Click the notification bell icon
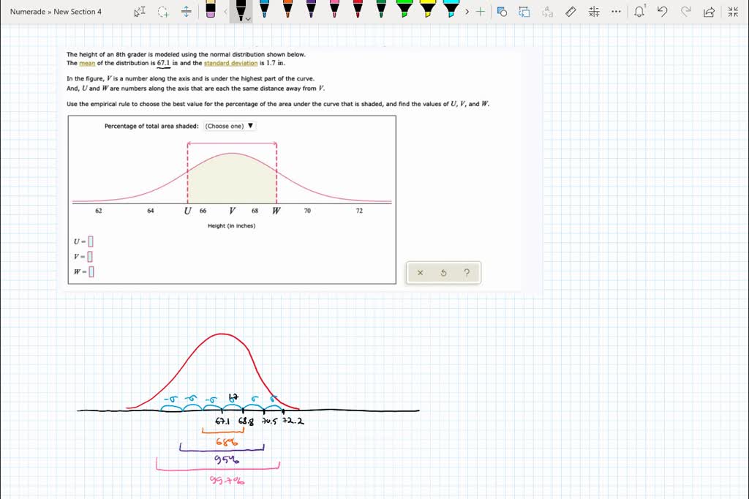This screenshot has width=749, height=499. click(x=639, y=12)
